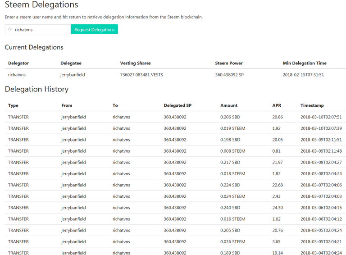
Task: Click delegatee jerrybanfield in Current Delegations
Action: (73, 75)
